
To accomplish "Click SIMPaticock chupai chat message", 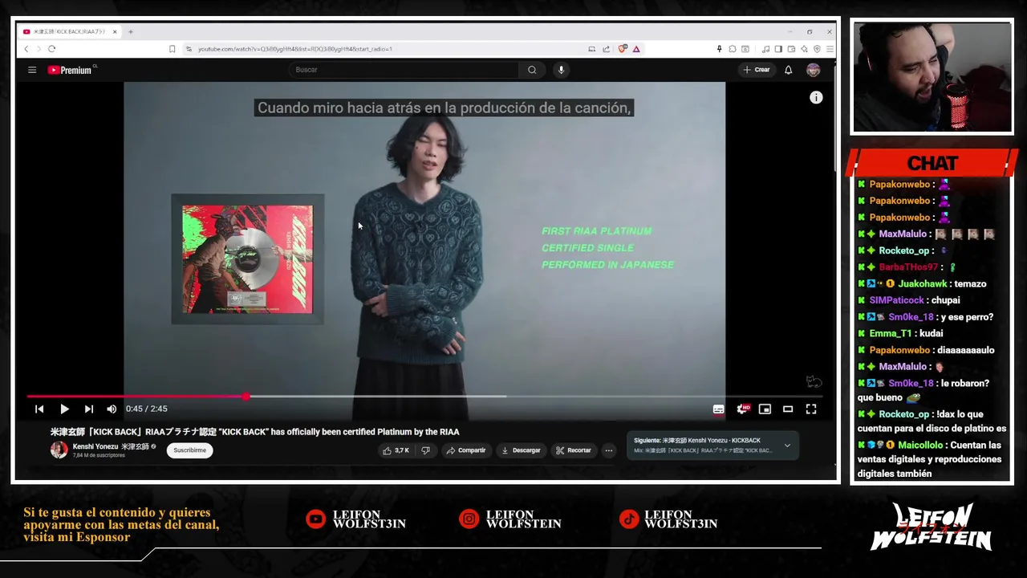I will click(908, 300).
